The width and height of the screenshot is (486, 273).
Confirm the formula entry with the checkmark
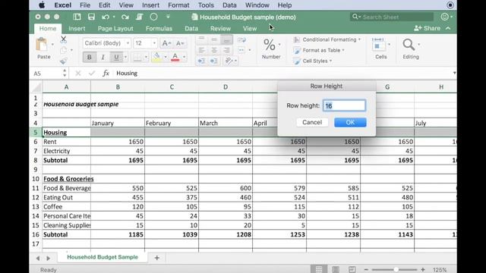click(91, 73)
